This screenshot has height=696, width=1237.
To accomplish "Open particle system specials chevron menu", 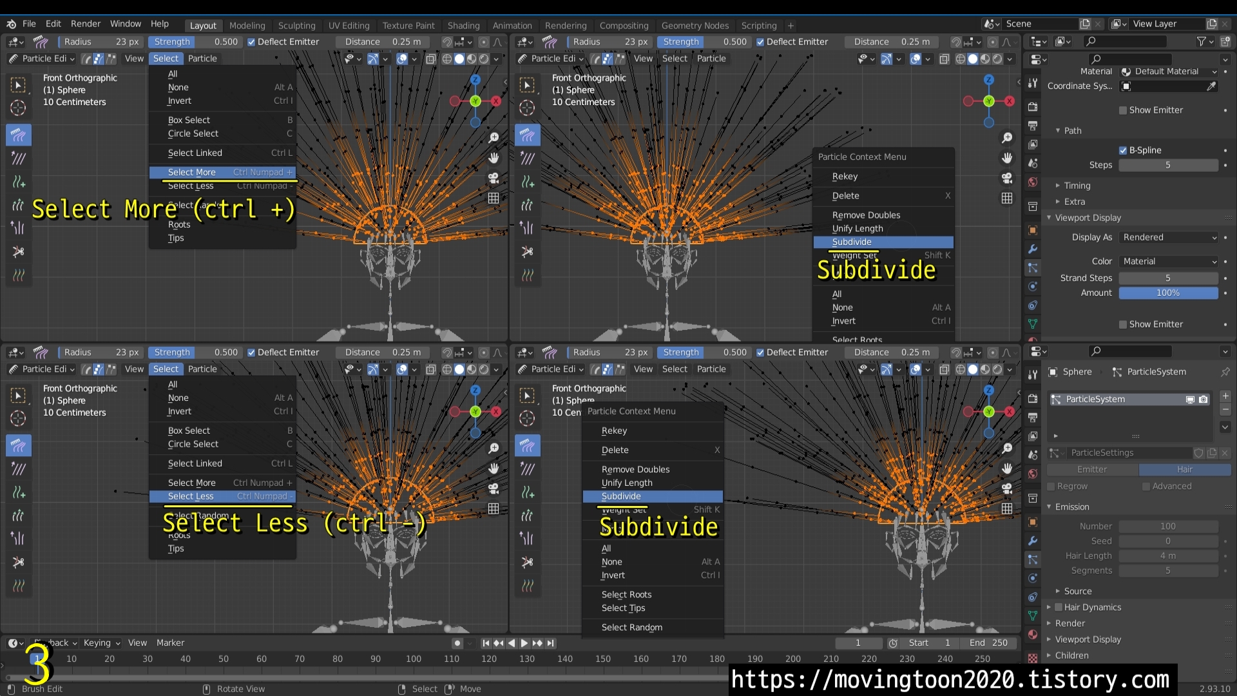I will (1225, 427).
